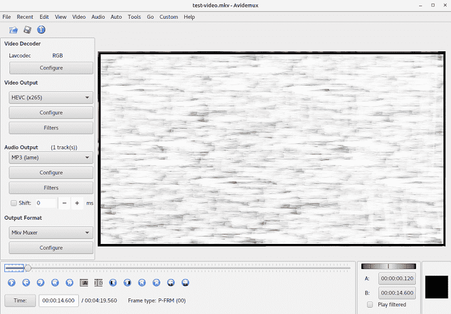
Task: Open the Custom menu
Action: 168,17
